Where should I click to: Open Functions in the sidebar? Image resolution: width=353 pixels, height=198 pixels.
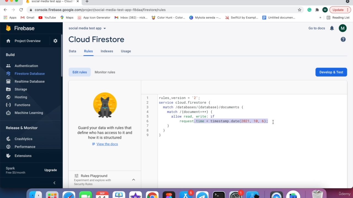(22, 105)
